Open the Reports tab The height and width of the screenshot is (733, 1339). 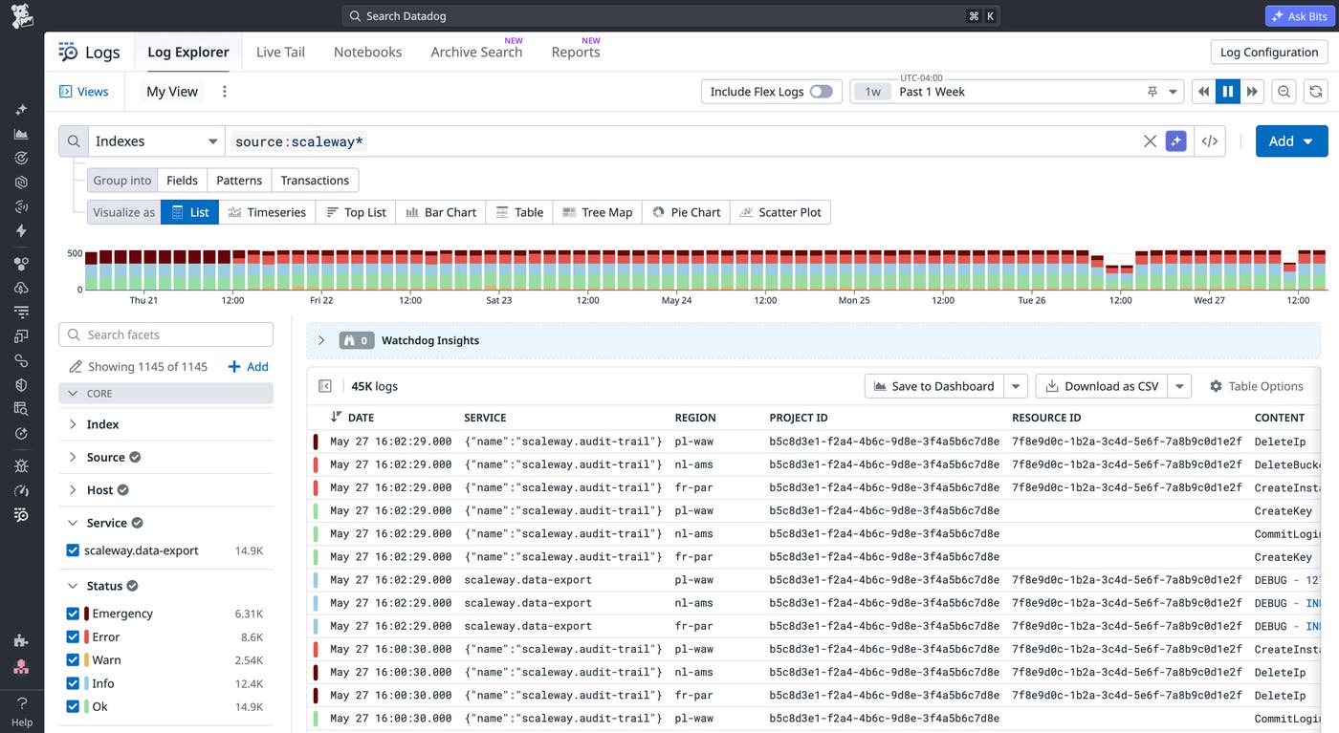click(x=576, y=52)
